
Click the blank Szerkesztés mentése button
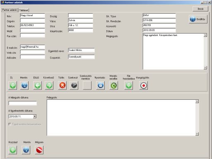(87, 85)
